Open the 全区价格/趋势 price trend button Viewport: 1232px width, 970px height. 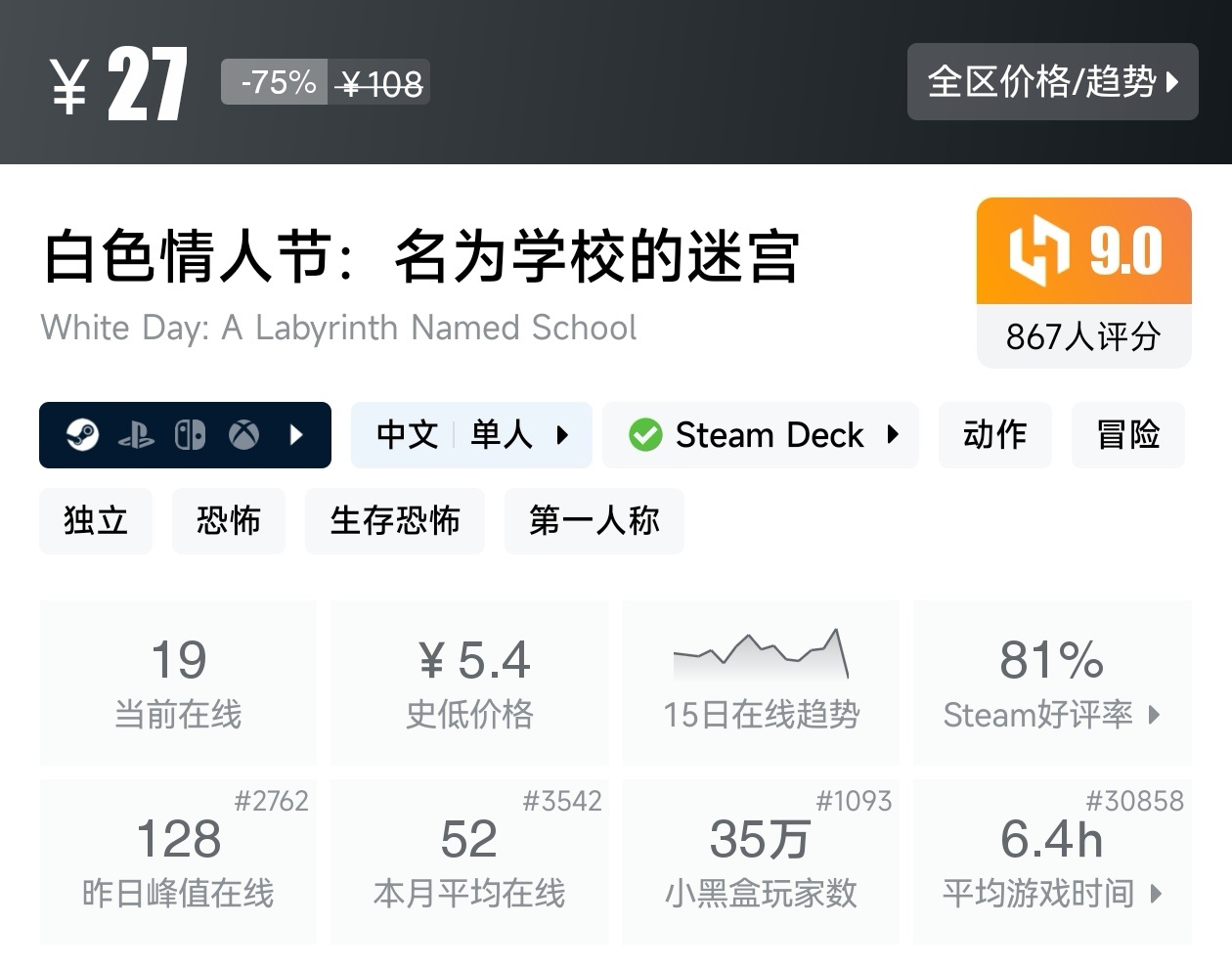pyautogui.click(x=1052, y=81)
